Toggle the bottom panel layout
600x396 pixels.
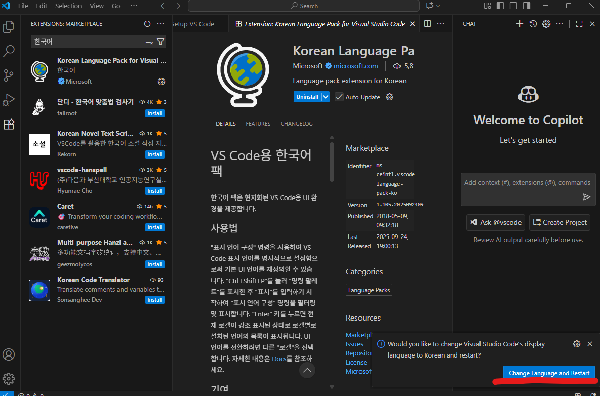point(513,6)
